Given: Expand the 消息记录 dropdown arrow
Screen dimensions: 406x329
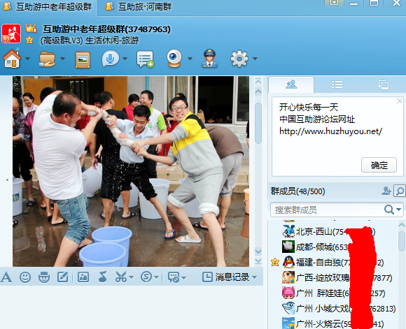Looking at the screenshot, I should (x=255, y=277).
